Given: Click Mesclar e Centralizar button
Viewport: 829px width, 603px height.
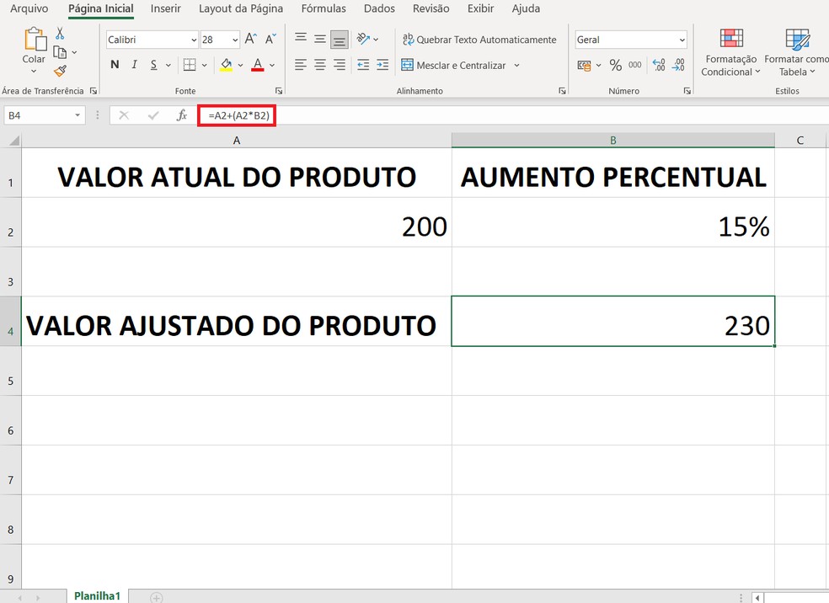Looking at the screenshot, I should (455, 65).
